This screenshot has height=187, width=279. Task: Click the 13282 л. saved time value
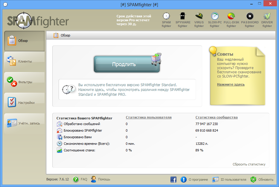[x=202, y=144]
